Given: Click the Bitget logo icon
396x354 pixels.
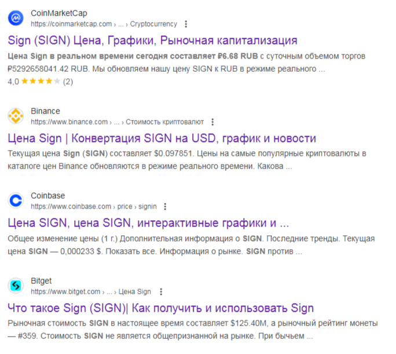Looking at the screenshot, I should tap(16, 286).
